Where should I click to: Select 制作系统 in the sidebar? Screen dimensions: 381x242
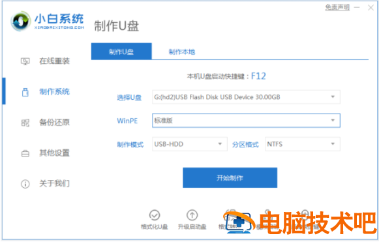point(46,92)
